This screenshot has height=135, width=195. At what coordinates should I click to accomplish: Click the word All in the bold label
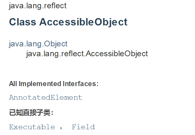click(x=13, y=84)
